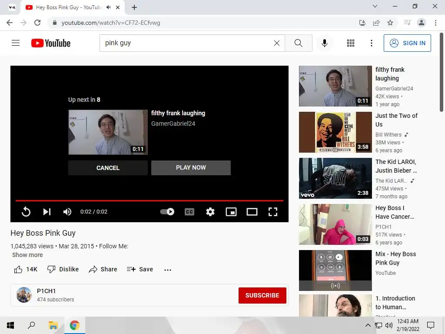
Task: Cancel the up next autoplay
Action: [108, 168]
